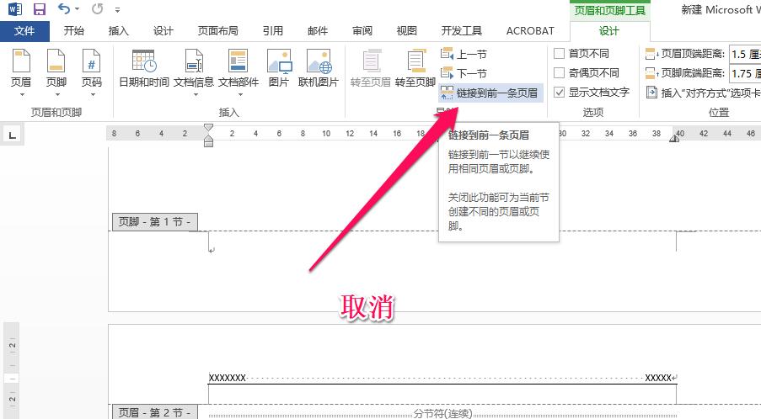761x419 pixels.
Task: Click the tab selector L button left of ruler
Action: pyautogui.click(x=13, y=135)
